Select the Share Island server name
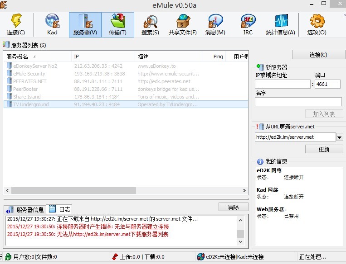The width and height of the screenshot is (346, 264). pos(27,97)
